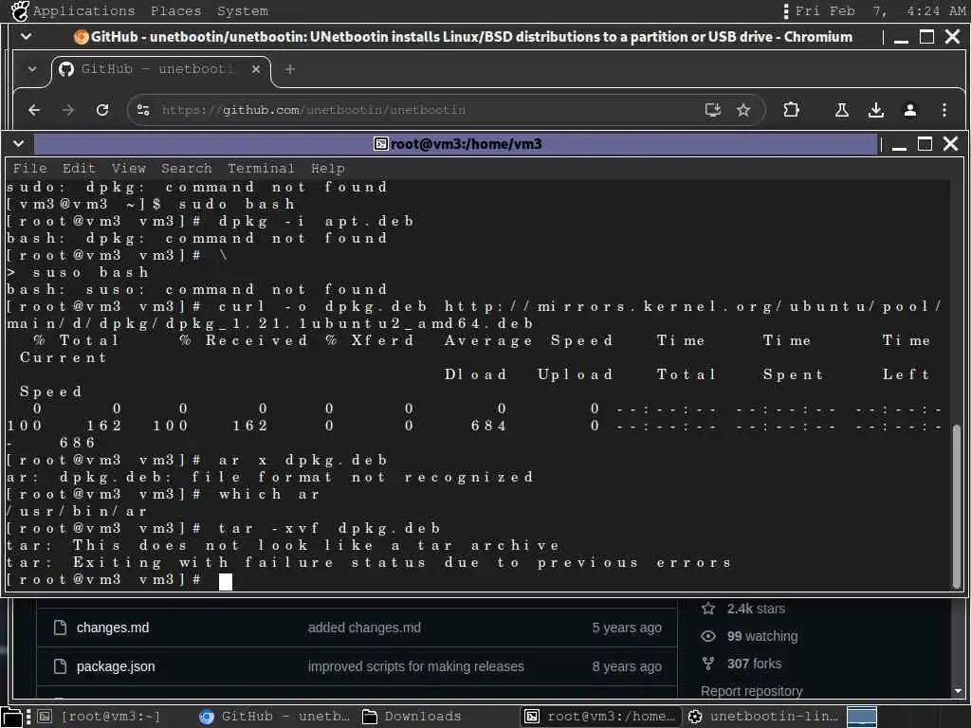Image resolution: width=971 pixels, height=728 pixels.
Task: View the 2.4k stars link
Action: coord(756,610)
